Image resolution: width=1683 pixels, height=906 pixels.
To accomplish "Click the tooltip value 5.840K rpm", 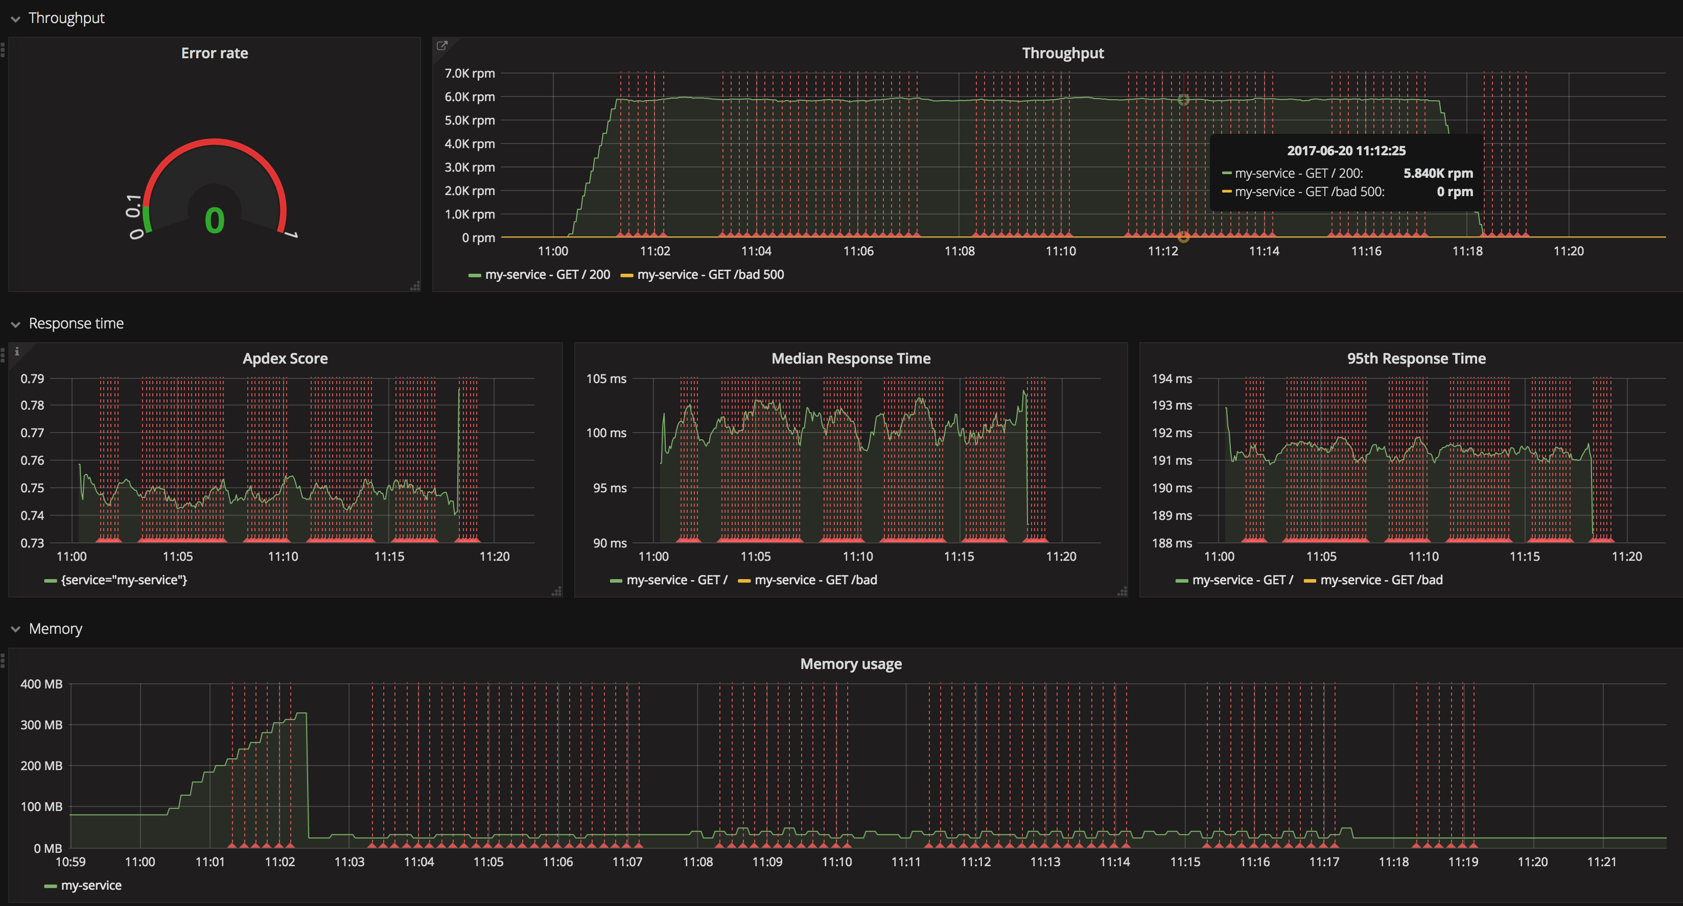I will (1438, 173).
